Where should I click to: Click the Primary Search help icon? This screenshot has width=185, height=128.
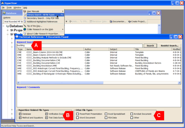tap(25, 15)
